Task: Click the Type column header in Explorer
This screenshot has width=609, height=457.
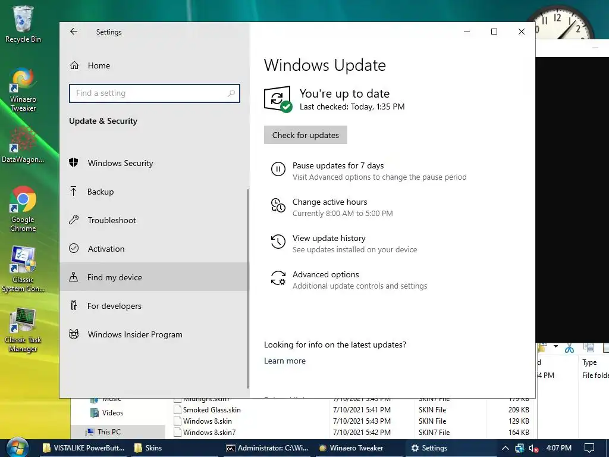Action: tap(589, 362)
